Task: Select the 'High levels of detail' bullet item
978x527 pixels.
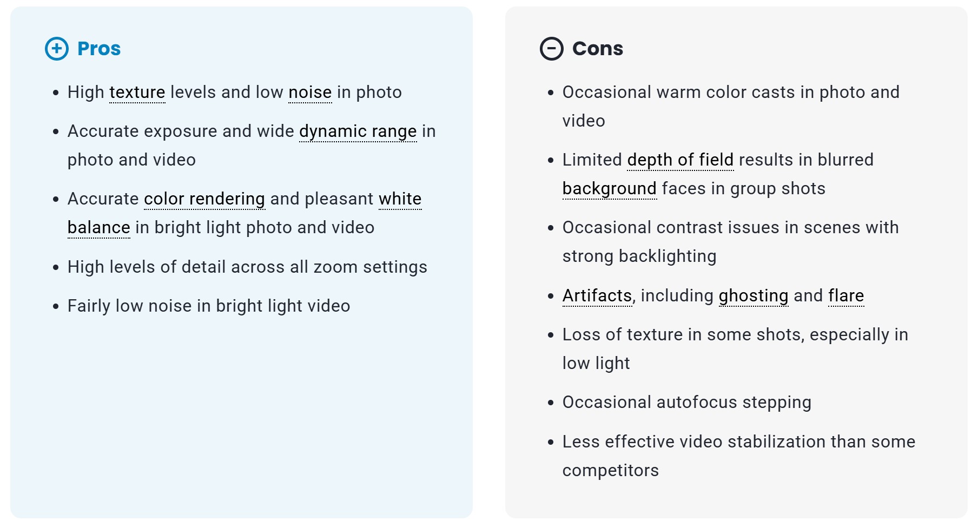Action: [247, 267]
